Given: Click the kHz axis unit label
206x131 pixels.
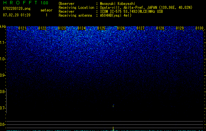Looking at the screenshot, I should point(3,27).
